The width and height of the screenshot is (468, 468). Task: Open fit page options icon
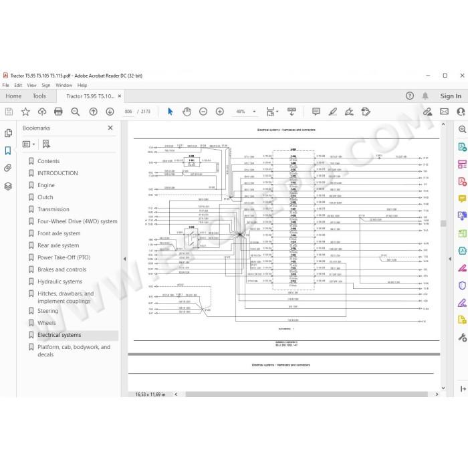pos(272,112)
